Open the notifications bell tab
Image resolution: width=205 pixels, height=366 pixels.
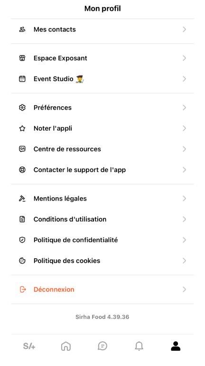tap(139, 346)
